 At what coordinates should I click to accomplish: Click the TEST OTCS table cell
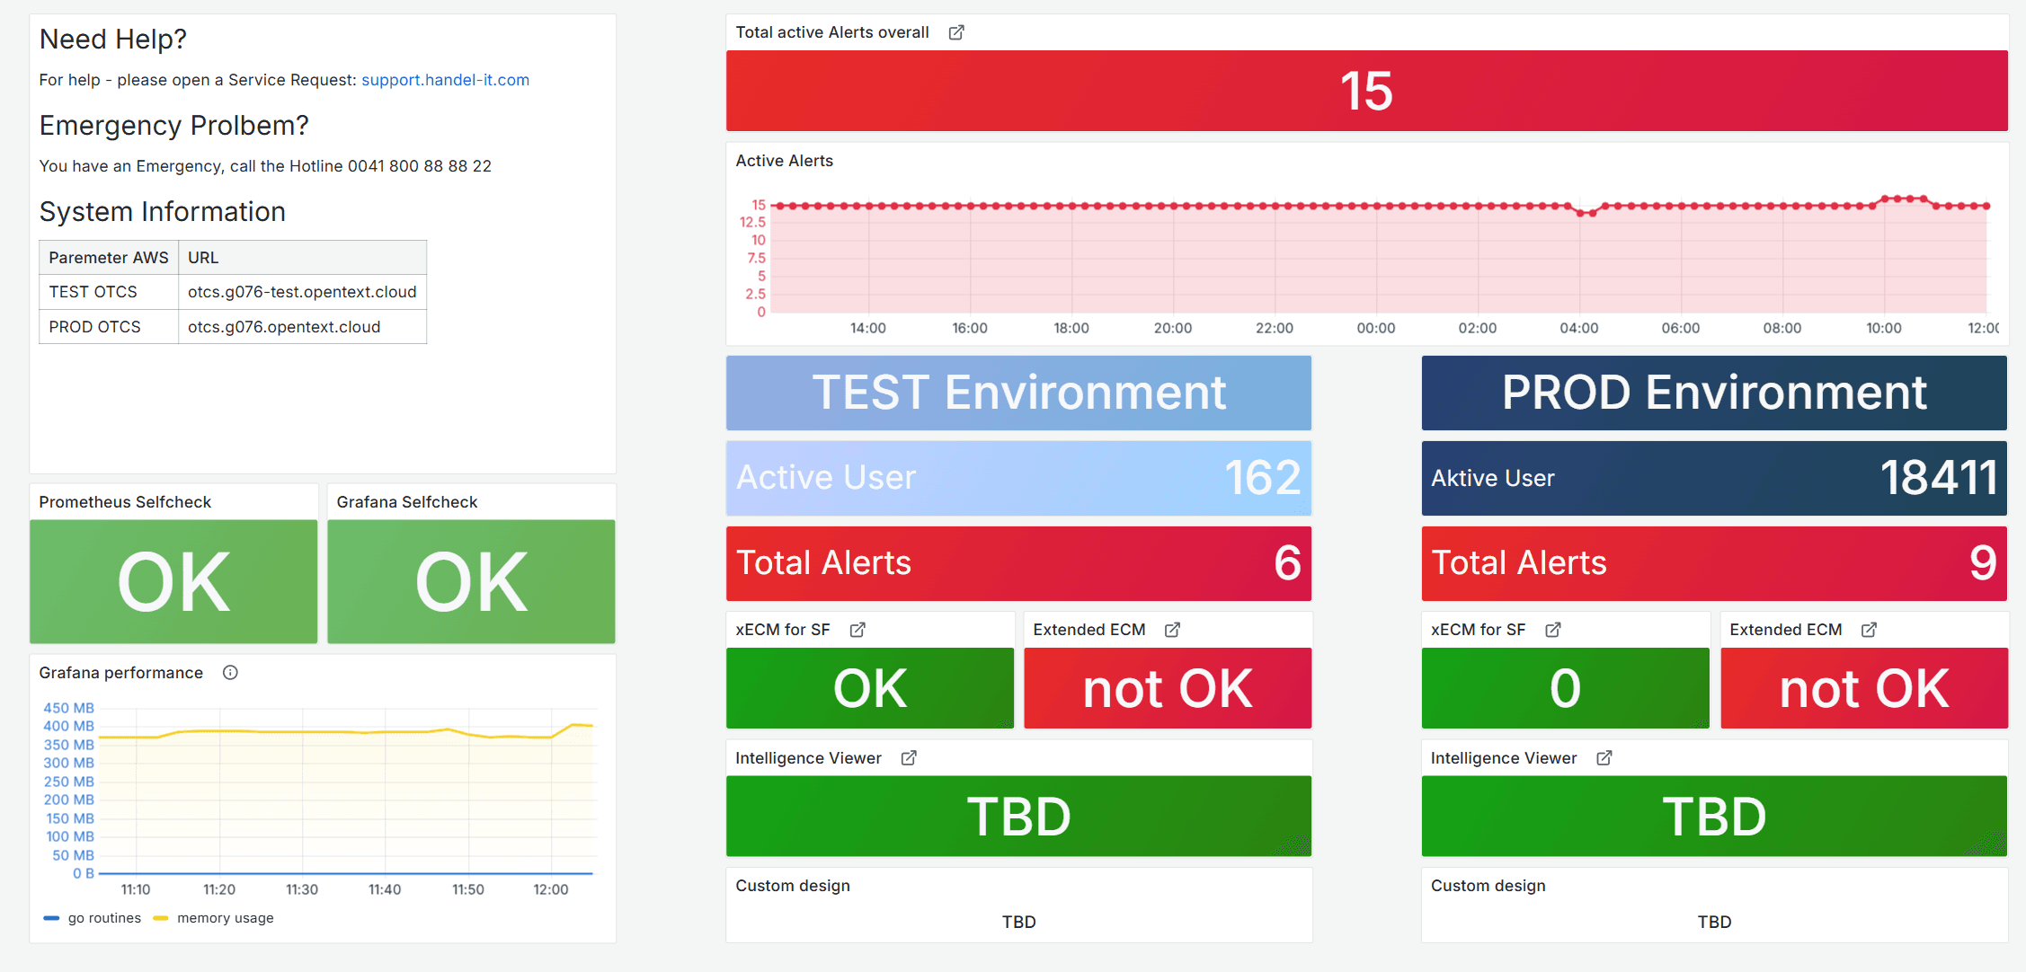click(x=109, y=292)
